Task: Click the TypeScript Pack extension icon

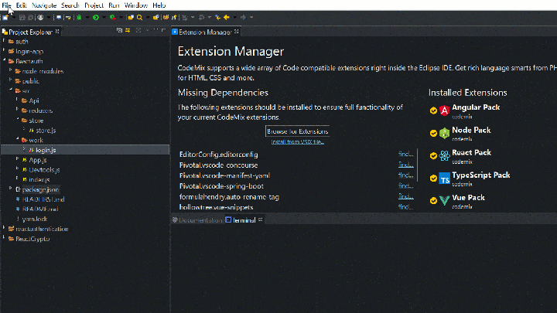Action: [445, 179]
